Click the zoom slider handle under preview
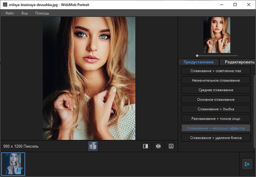Image resolution: width=256 pixels, height=177 pixels. 197,56
